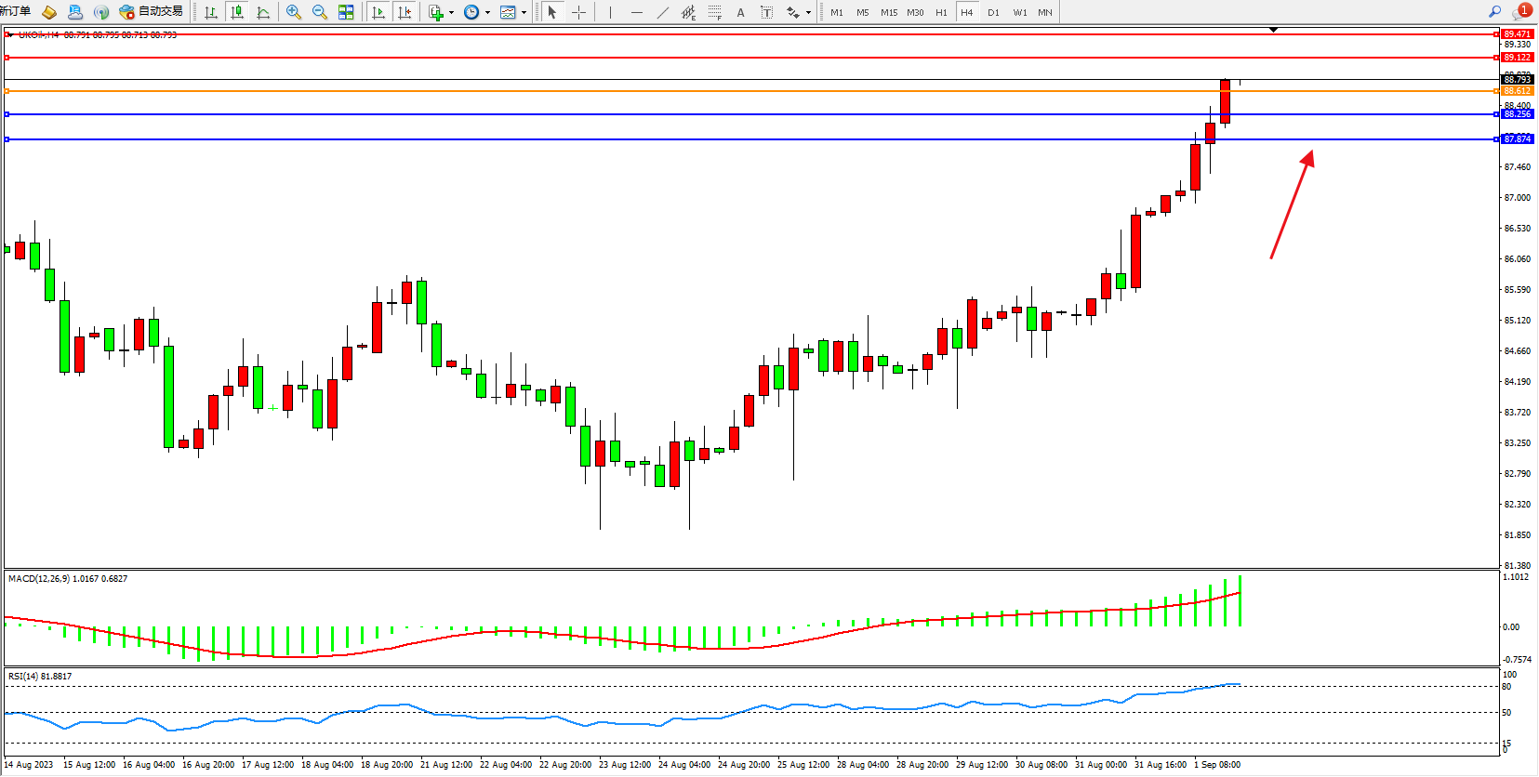Choose the text label 'A' tool

tap(740, 12)
